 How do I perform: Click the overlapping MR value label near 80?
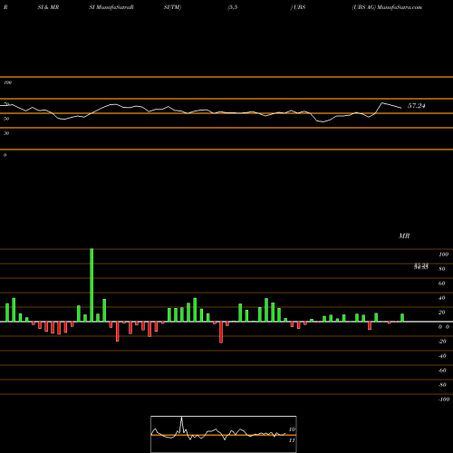(421, 266)
